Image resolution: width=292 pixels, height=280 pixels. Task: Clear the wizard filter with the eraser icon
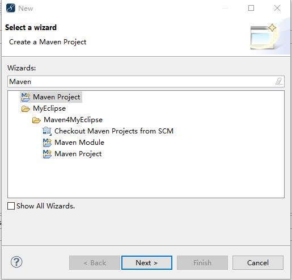(x=279, y=82)
